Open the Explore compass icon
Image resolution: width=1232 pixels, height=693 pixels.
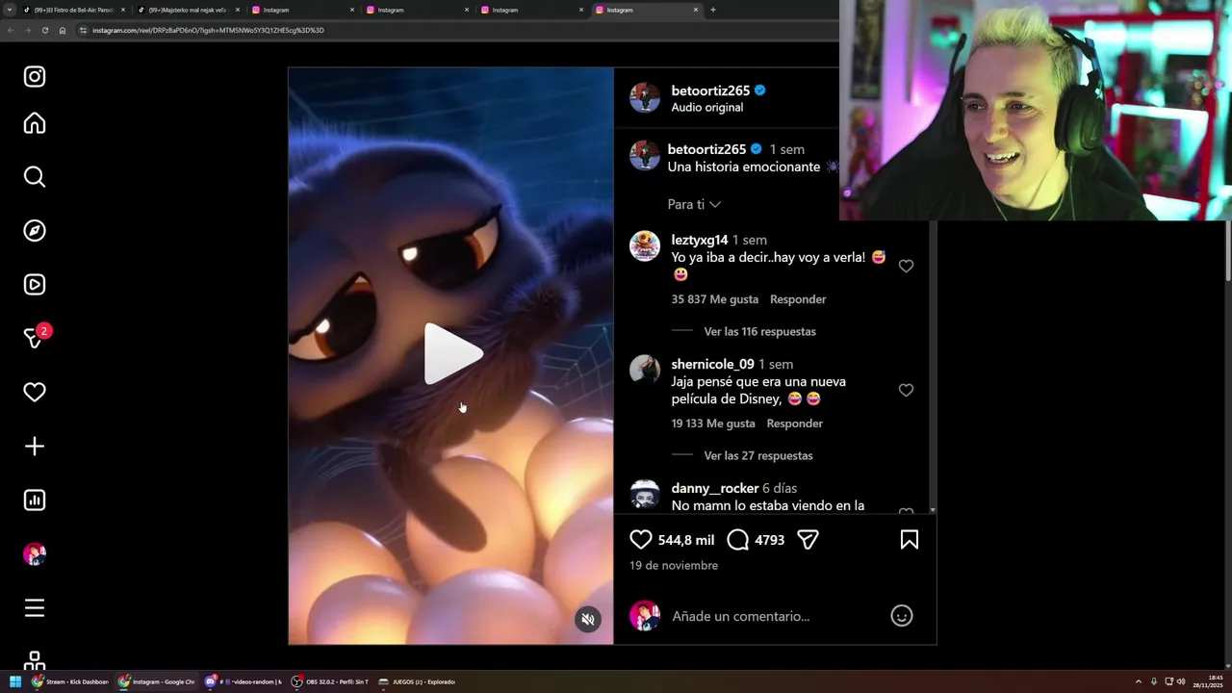35,231
